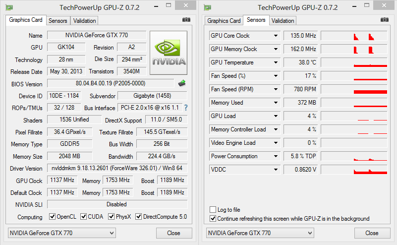397x245 pixels.
Task: Open the GPU Core Clock sensor dropdown
Action: (x=276, y=36)
